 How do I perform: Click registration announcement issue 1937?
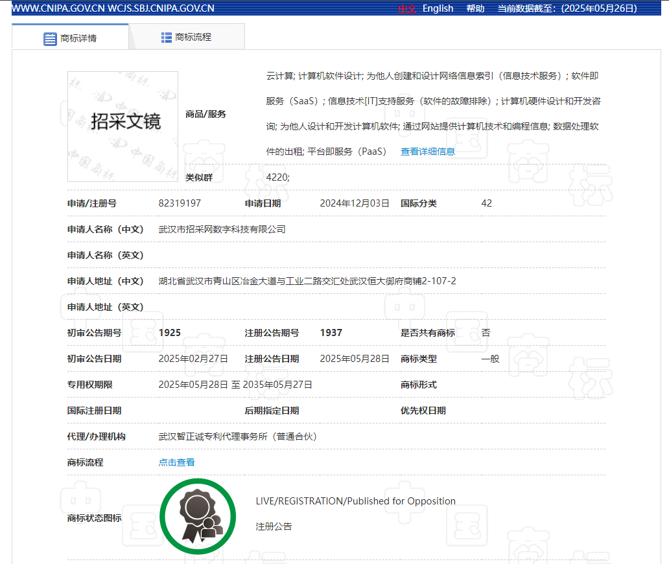(331, 333)
